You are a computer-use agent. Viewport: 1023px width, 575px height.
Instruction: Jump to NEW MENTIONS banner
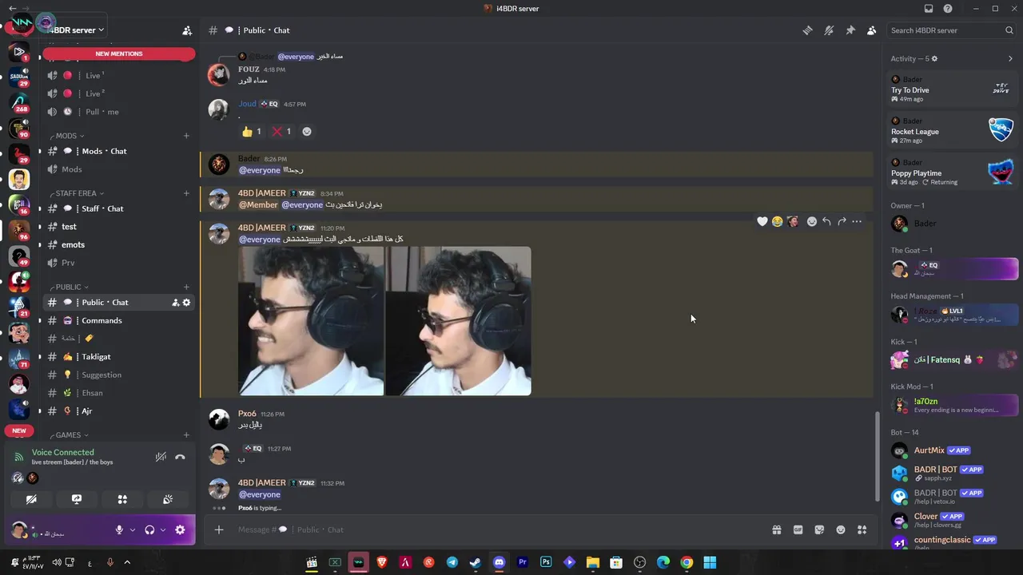point(118,54)
